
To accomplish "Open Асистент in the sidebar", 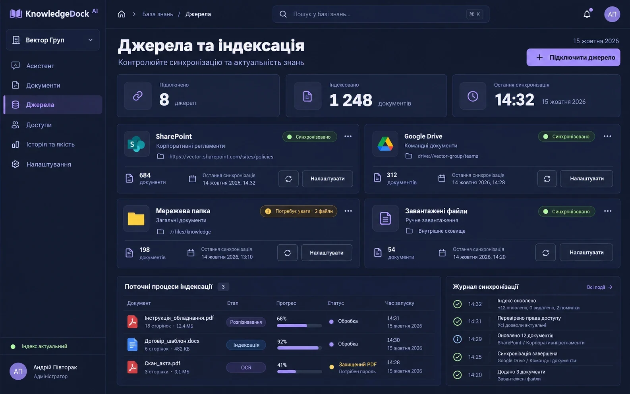I will coord(53,66).
